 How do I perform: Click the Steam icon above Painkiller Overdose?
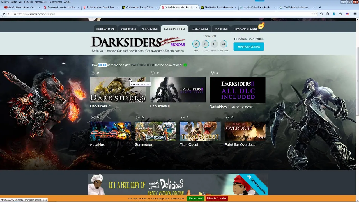point(227,117)
